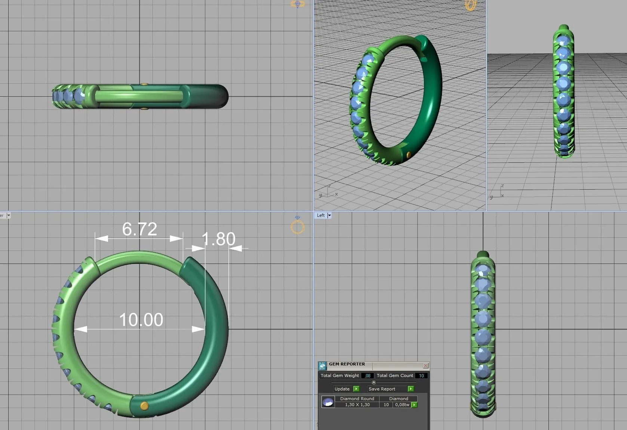This screenshot has width=627, height=430.
Task: Click the Total Gem Weight value field
Action: click(368, 376)
